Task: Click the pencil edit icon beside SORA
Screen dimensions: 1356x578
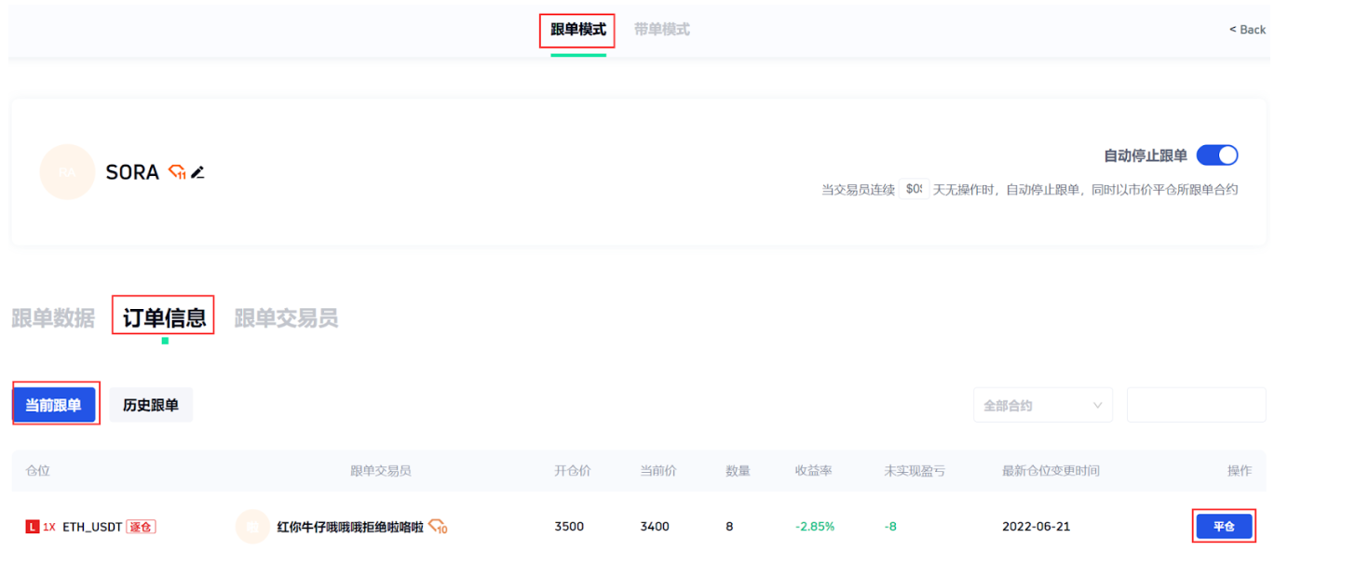Action: pyautogui.click(x=197, y=172)
